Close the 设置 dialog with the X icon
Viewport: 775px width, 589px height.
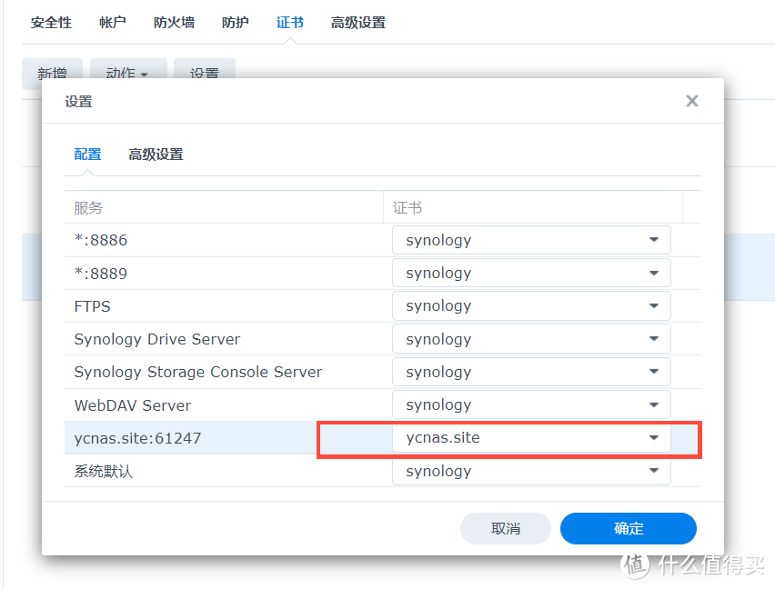692,101
